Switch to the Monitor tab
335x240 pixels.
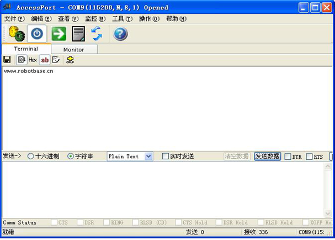[73, 49]
